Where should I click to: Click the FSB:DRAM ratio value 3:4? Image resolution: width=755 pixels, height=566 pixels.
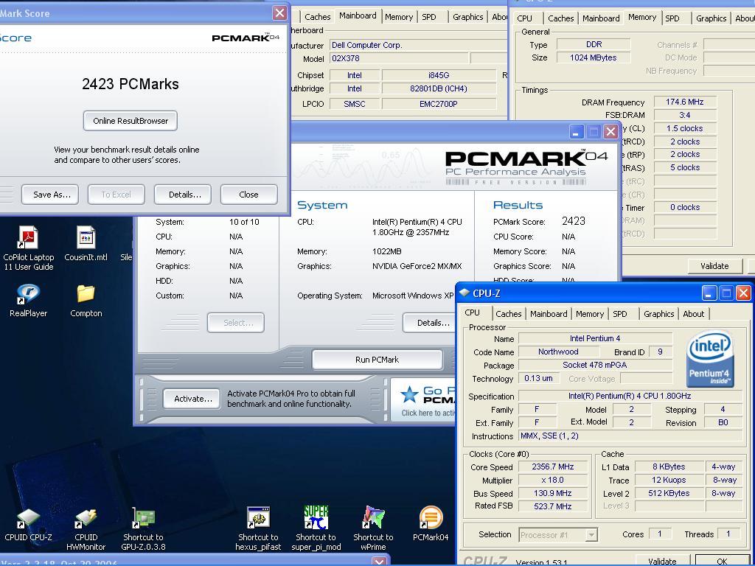pyautogui.click(x=685, y=115)
